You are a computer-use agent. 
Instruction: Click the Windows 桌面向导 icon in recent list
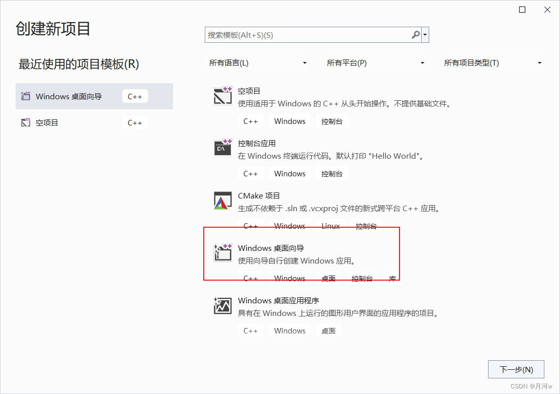(26, 96)
